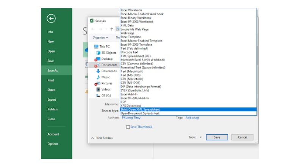The image size is (303, 168).
Task: Choose CSV (Macintosh) file type
Action: pos(188,79)
